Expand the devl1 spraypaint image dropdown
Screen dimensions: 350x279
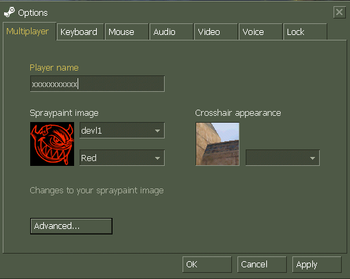(122, 130)
